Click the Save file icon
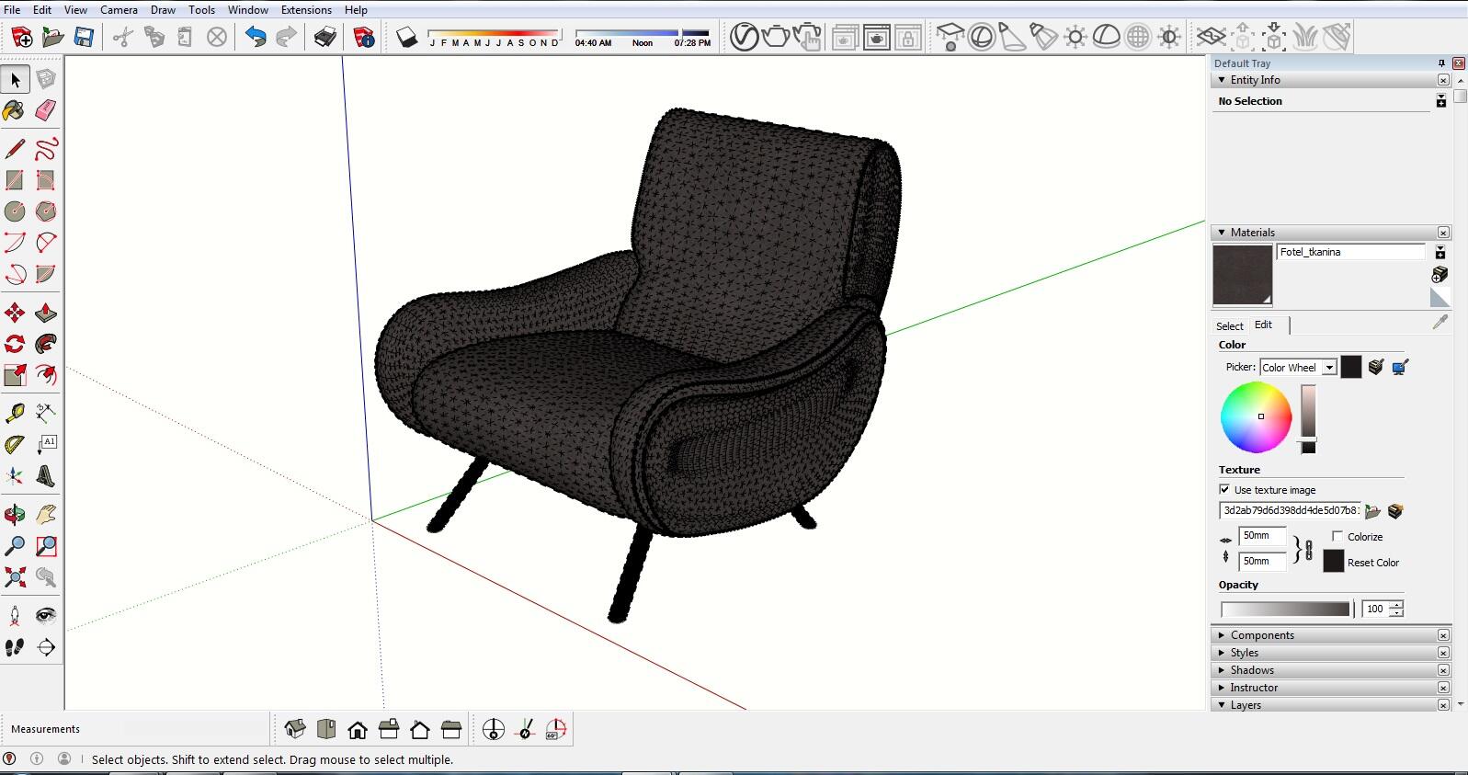Screen dimensions: 1468x775 84,37
